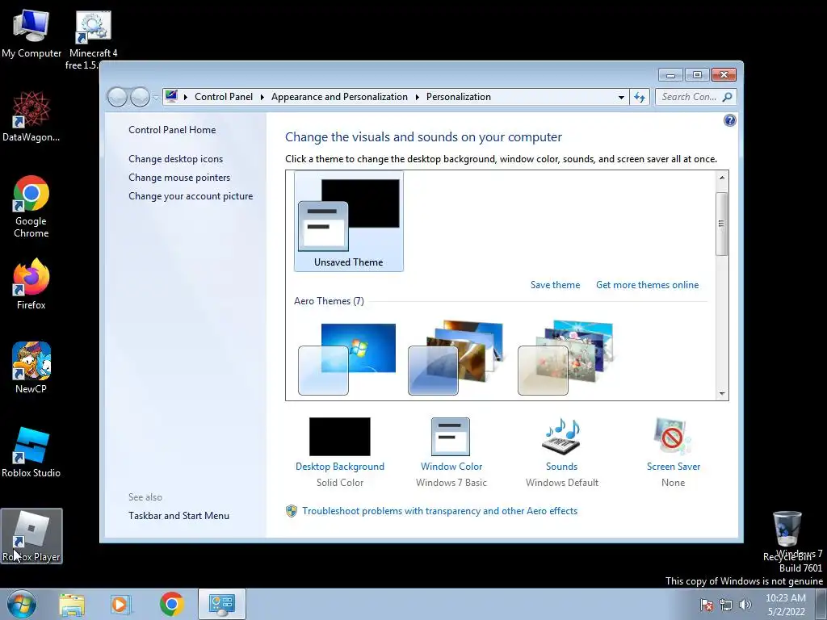Image resolution: width=827 pixels, height=620 pixels.
Task: Open Windows Explorer from the taskbar
Action: pos(72,604)
